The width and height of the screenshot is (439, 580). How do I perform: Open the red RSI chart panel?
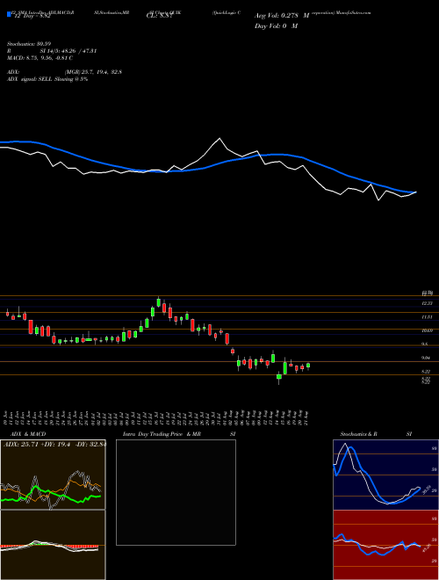coord(385,545)
